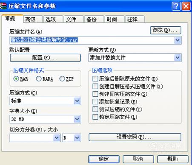Switch to the 高级 tab
Image resolution: width=192 pixels, height=165 pixels.
pos(33,19)
